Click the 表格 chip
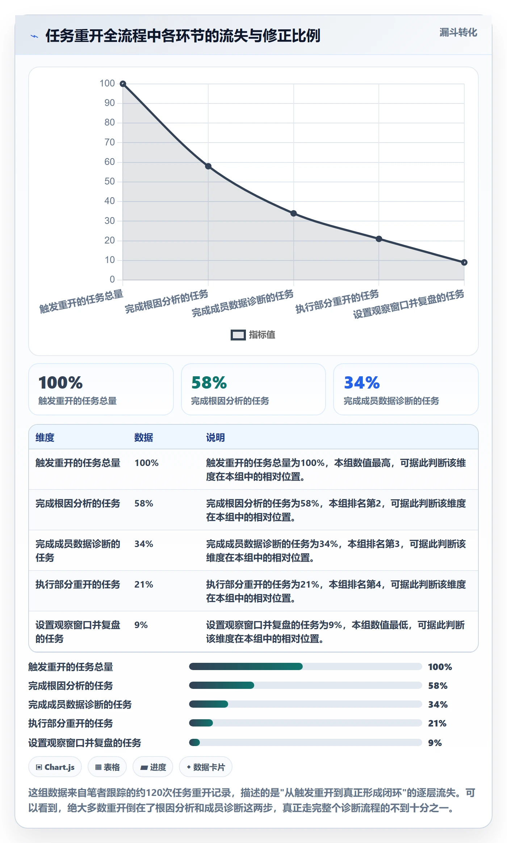507x843 pixels. (107, 767)
